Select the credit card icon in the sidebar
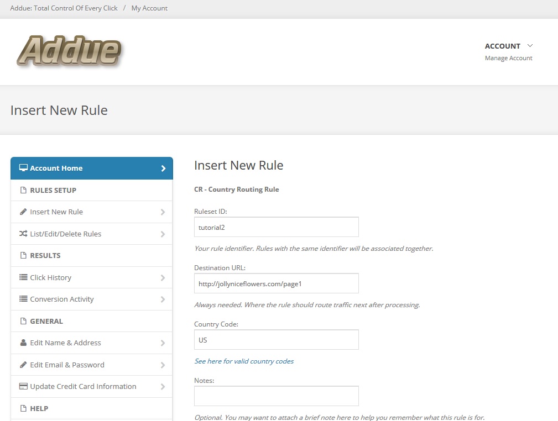The width and height of the screenshot is (558, 421). tap(22, 386)
